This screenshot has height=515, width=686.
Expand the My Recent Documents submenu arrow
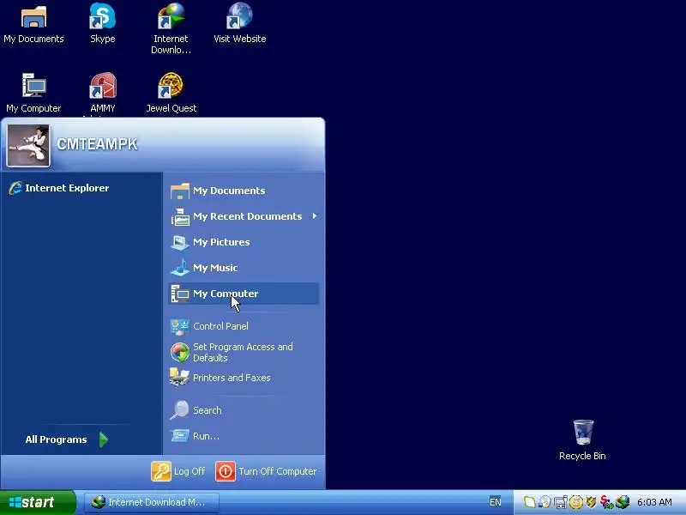[x=315, y=216]
